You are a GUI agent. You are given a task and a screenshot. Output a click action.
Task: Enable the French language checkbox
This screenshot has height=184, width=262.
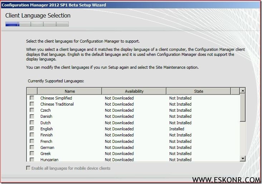point(32,141)
